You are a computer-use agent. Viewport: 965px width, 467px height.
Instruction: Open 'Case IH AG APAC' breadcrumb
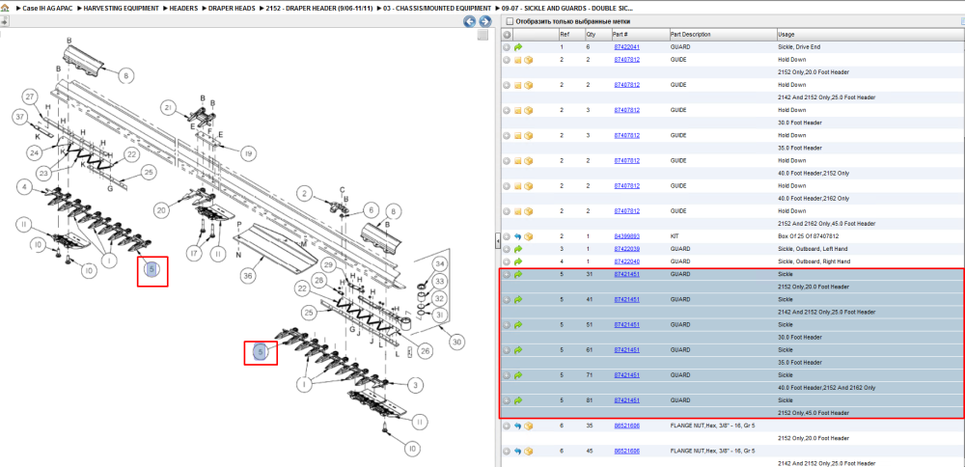click(46, 9)
